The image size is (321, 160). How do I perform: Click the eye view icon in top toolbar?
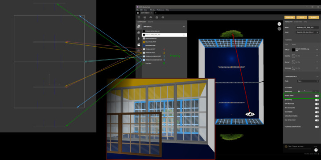151,17
